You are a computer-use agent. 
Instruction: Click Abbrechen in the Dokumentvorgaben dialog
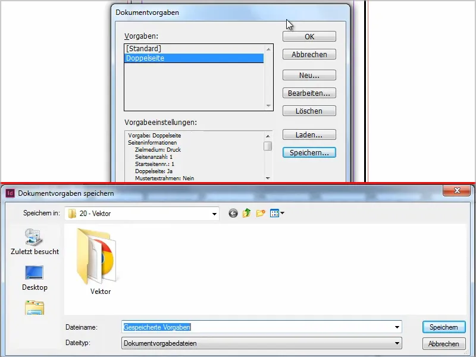click(309, 54)
